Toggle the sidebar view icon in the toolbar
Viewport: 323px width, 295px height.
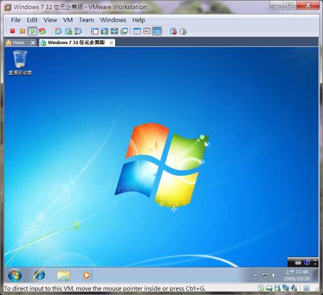coord(95,31)
